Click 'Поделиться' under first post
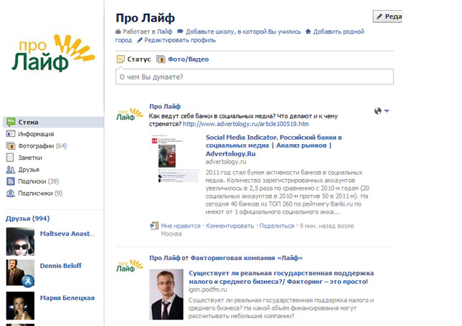The width and height of the screenshot is (462, 326). click(x=276, y=225)
